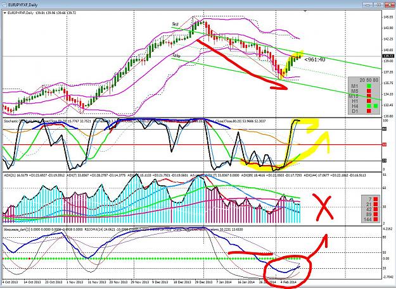Minimize the EURJPYFXF,Daily chart window

coord(367,5)
